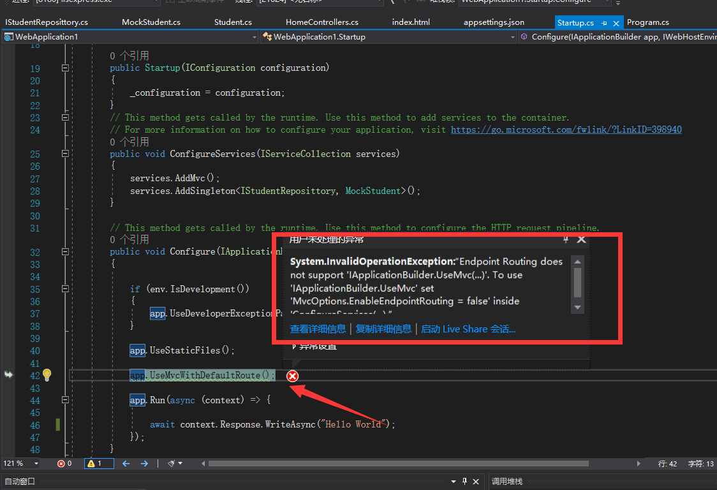Open the WebApplication1 project dropdown
Viewport: 717px width, 490px height.
253,37
